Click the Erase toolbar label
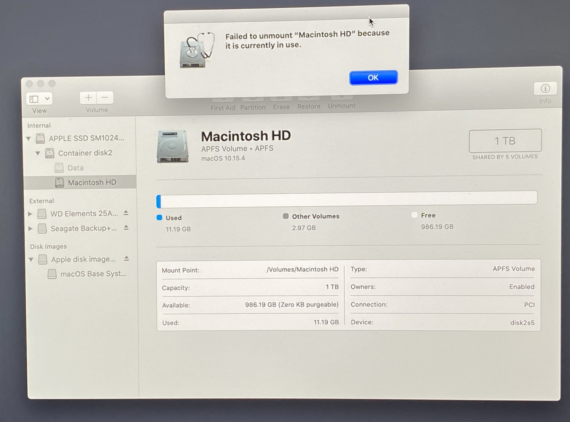570x422 pixels. point(281,107)
